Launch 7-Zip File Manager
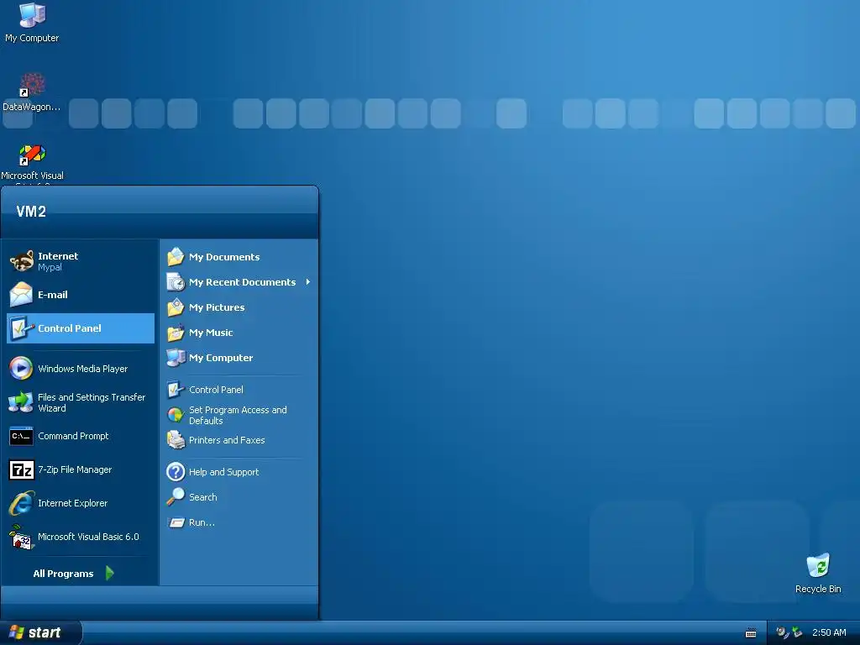Viewport: 860px width, 645px height. point(81,469)
